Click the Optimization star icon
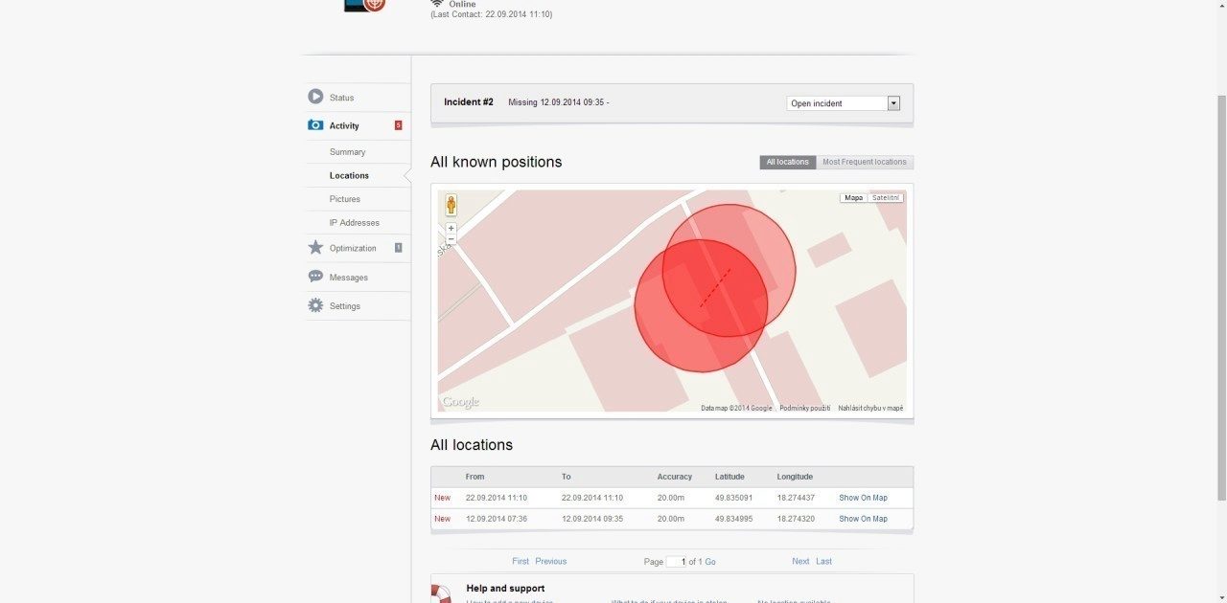This screenshot has height=603, width=1227. (315, 247)
